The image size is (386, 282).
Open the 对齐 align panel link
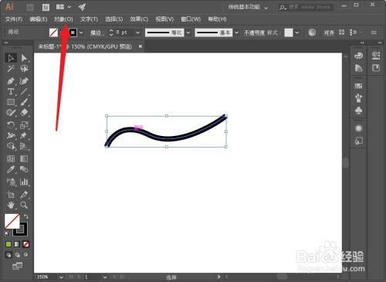tap(329, 32)
